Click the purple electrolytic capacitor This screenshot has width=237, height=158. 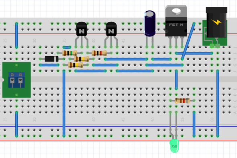click(150, 24)
